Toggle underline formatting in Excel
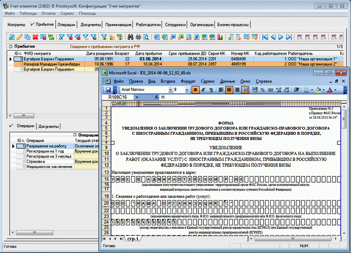This screenshot has width=351, height=253. pos(211,89)
